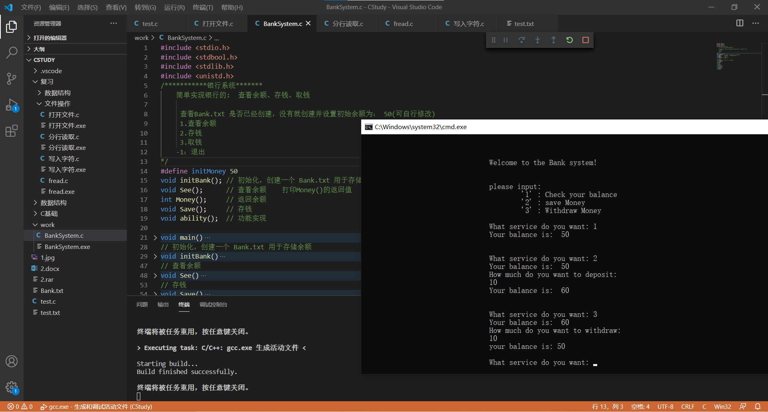Restart the debug session
The height and width of the screenshot is (412, 768).
coord(570,40)
